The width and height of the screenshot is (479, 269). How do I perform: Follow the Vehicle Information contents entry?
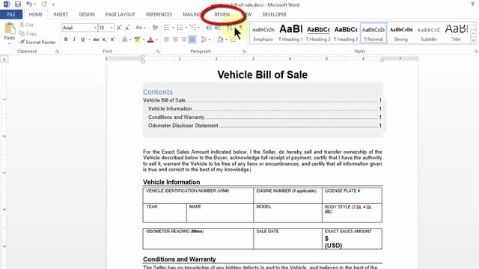tap(264, 109)
